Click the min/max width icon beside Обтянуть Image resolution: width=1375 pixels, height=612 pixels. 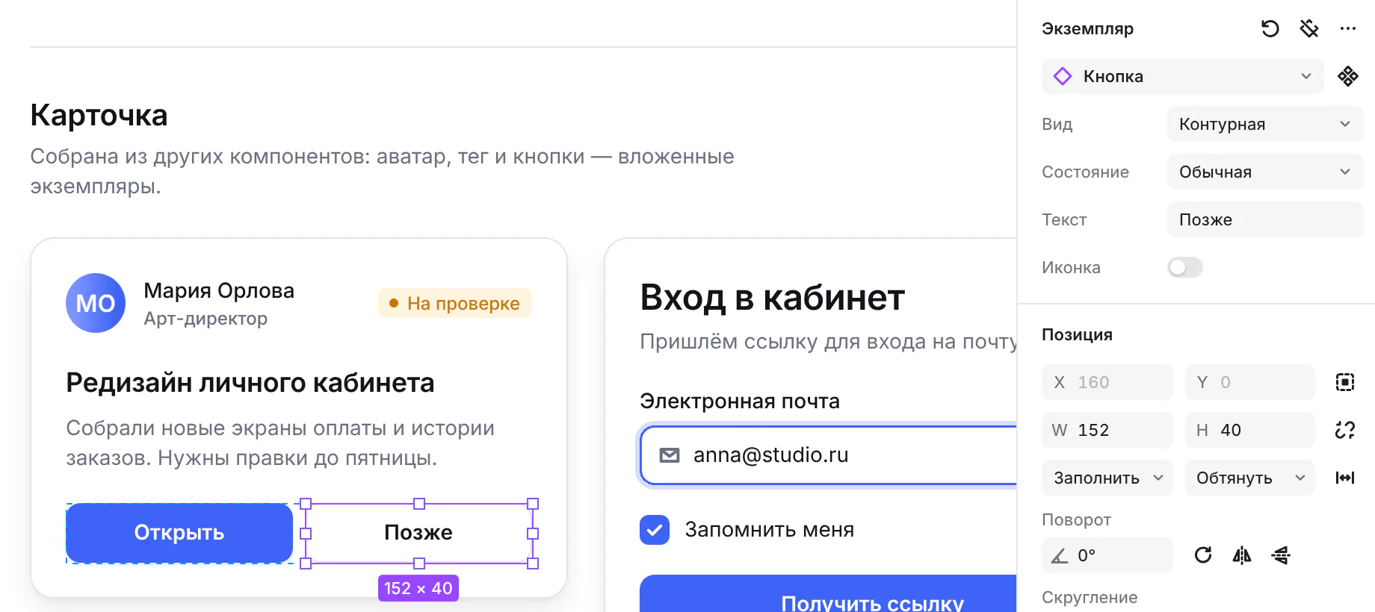point(1345,478)
